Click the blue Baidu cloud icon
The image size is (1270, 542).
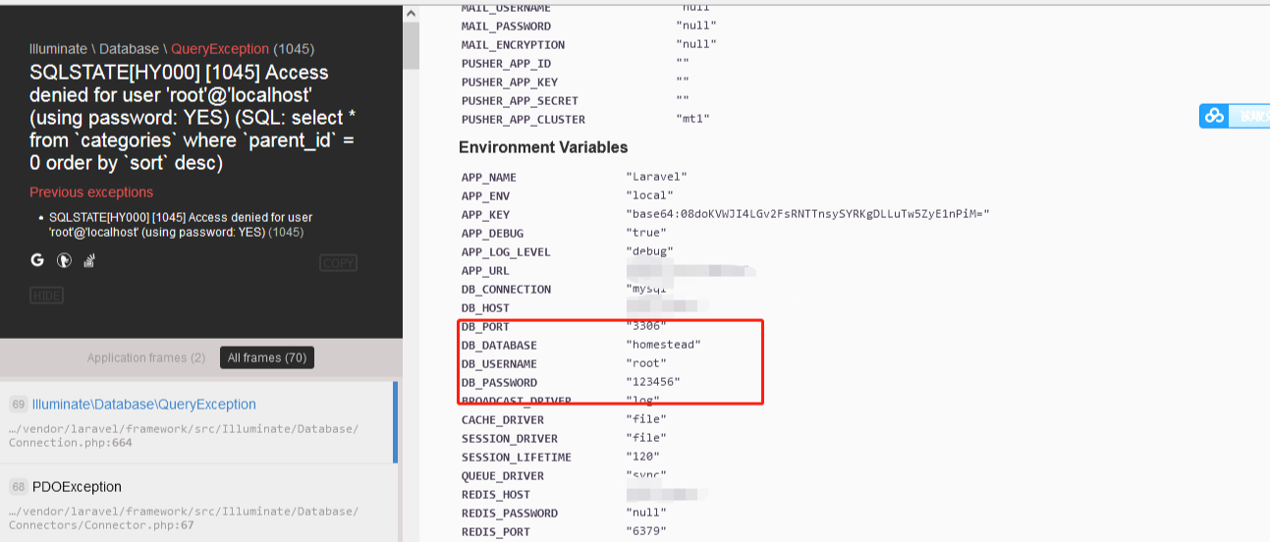[1215, 116]
